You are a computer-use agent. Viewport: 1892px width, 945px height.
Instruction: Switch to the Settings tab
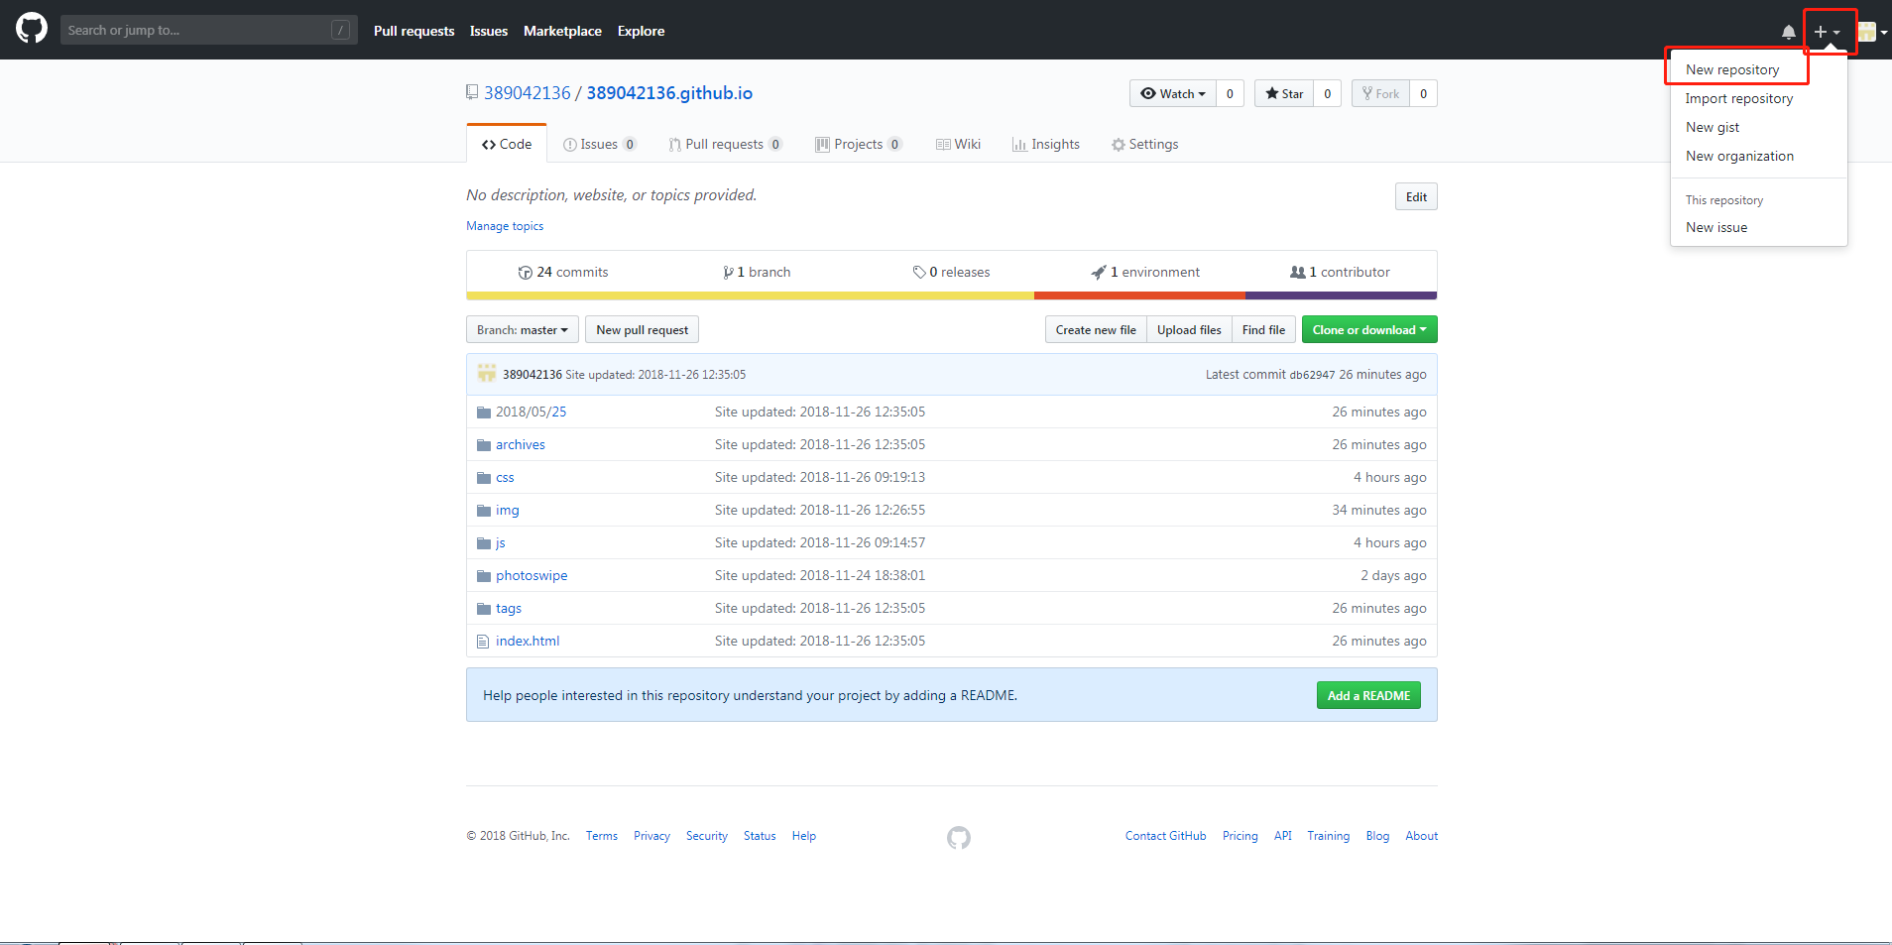(x=1144, y=144)
